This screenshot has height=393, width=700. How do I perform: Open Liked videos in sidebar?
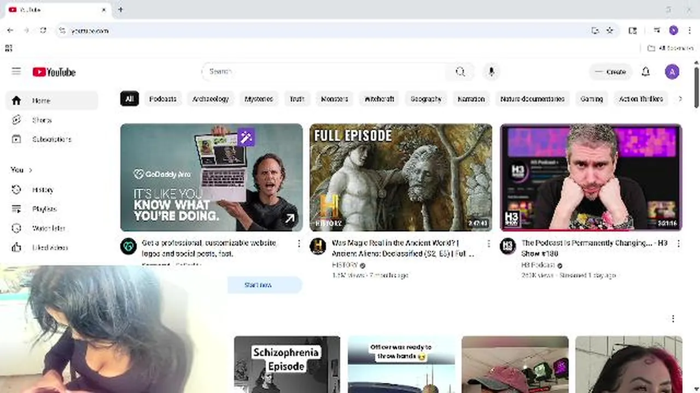tap(52, 247)
